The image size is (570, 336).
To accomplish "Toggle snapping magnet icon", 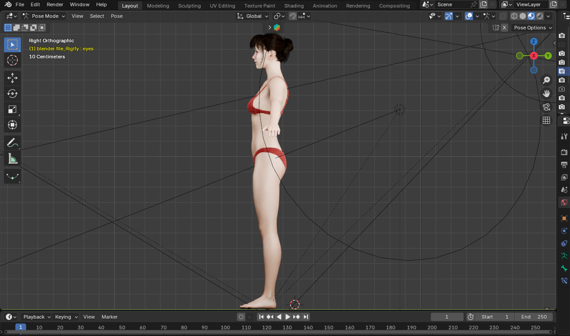I will pyautogui.click(x=293, y=16).
